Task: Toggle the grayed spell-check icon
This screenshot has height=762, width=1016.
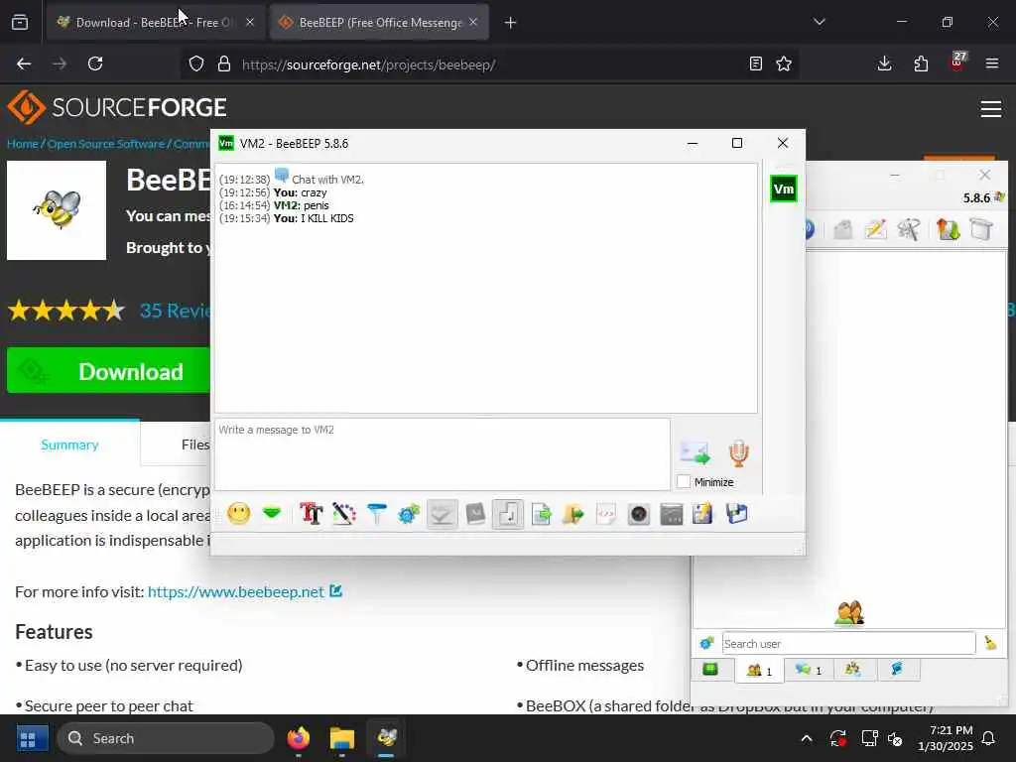Action: pos(442,515)
